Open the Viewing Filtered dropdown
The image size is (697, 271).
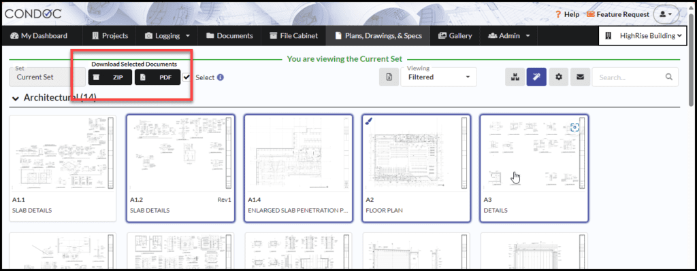click(439, 77)
